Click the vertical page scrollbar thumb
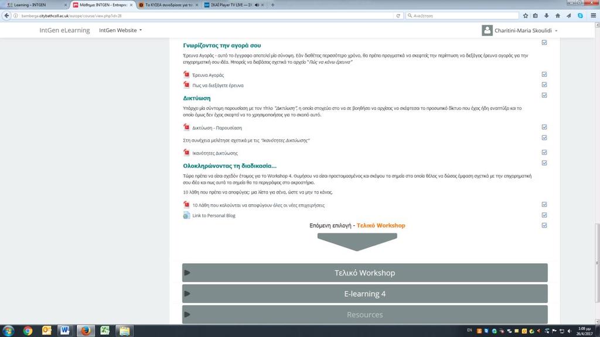600x337 pixels. (x=597, y=264)
